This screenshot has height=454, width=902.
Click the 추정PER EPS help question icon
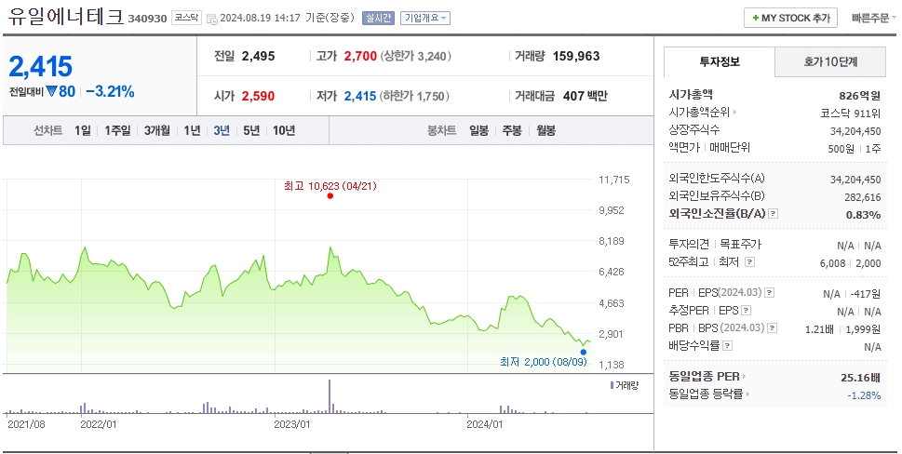[x=747, y=311]
